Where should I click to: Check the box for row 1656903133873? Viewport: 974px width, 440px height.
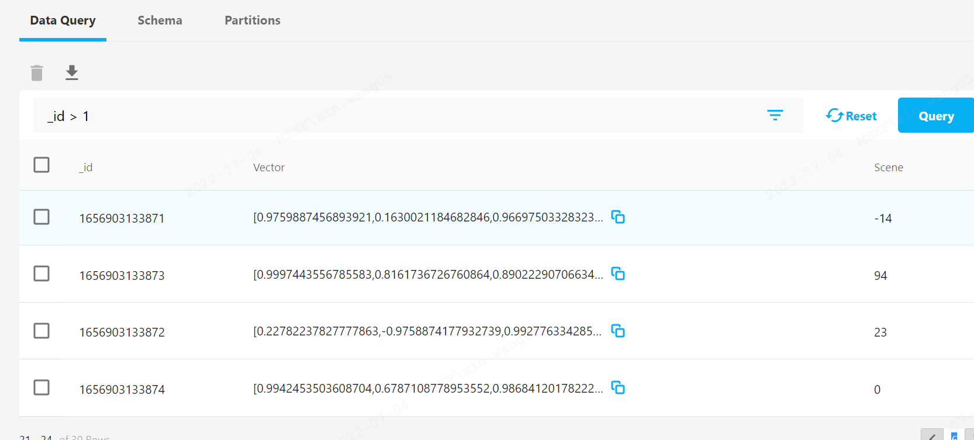click(42, 273)
